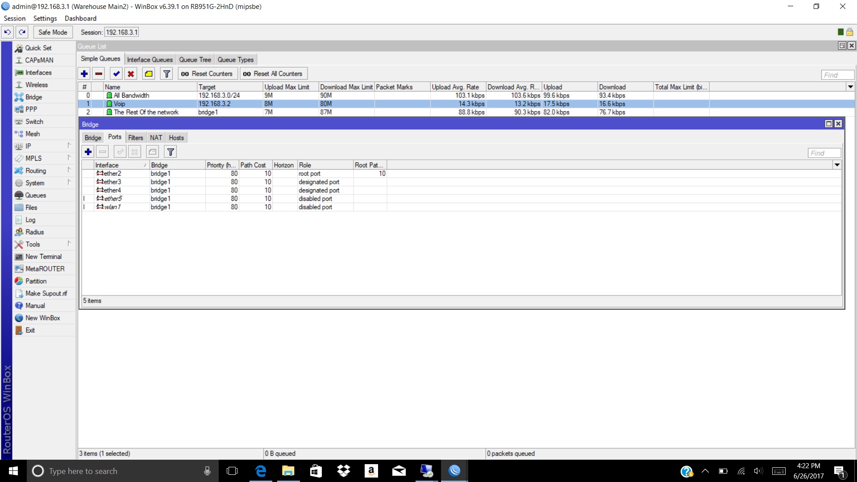Open New Terminal from the sidebar
857x482 pixels.
(x=44, y=257)
